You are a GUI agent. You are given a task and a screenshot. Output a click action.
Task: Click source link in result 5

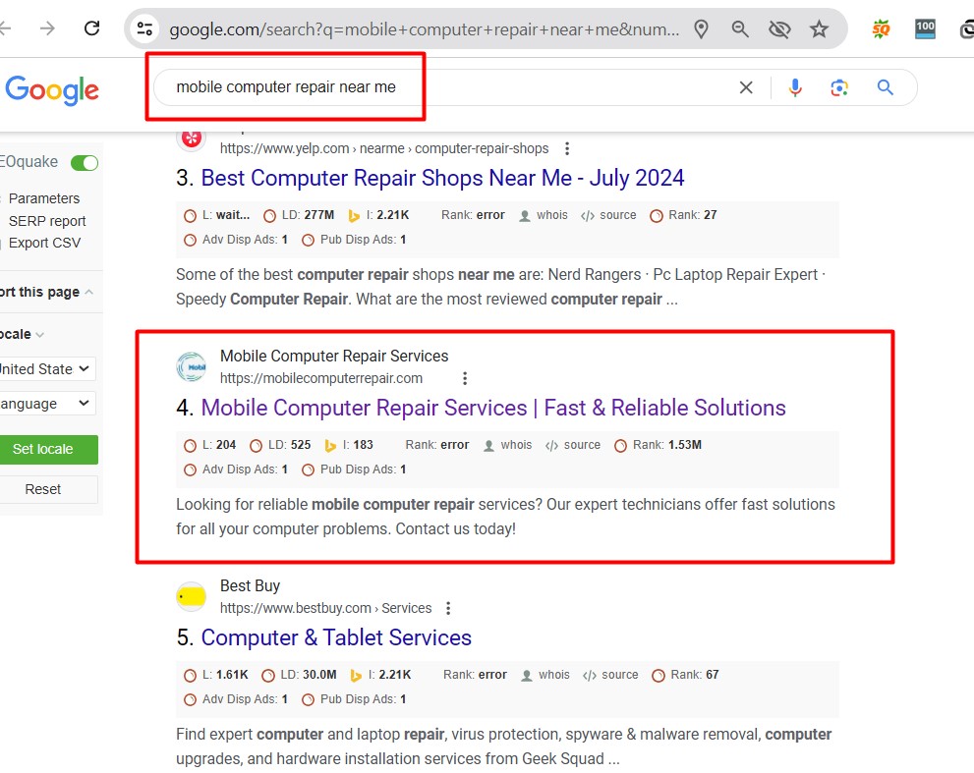point(620,674)
